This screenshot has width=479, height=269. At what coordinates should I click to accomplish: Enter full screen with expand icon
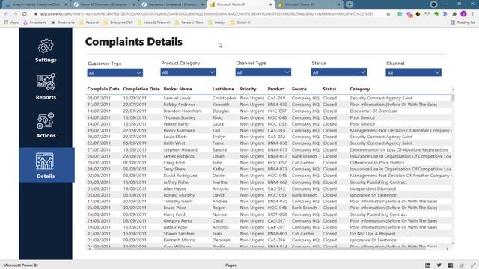click(x=473, y=265)
